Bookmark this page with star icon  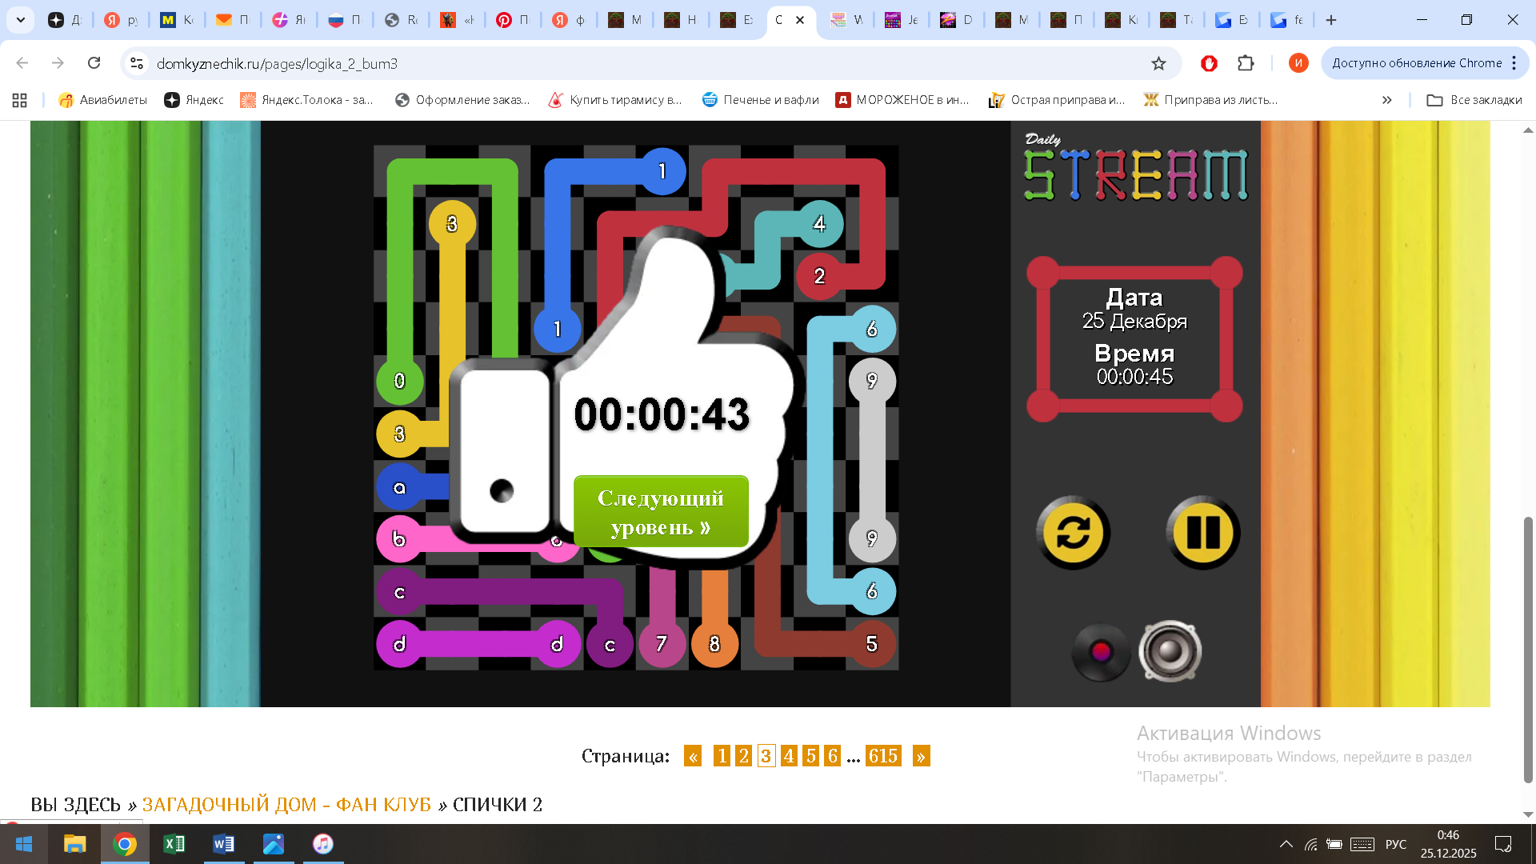point(1158,63)
